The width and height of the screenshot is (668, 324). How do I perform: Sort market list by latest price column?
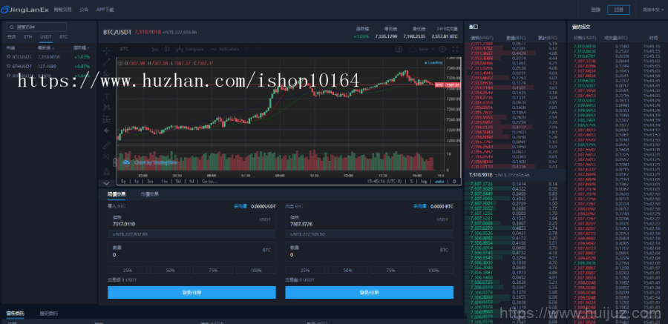[45, 47]
